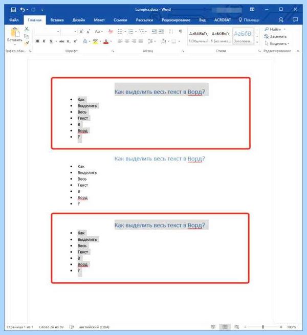Customize the Quick Access Toolbar dropdown
The width and height of the screenshot is (307, 335).
(x=42, y=10)
